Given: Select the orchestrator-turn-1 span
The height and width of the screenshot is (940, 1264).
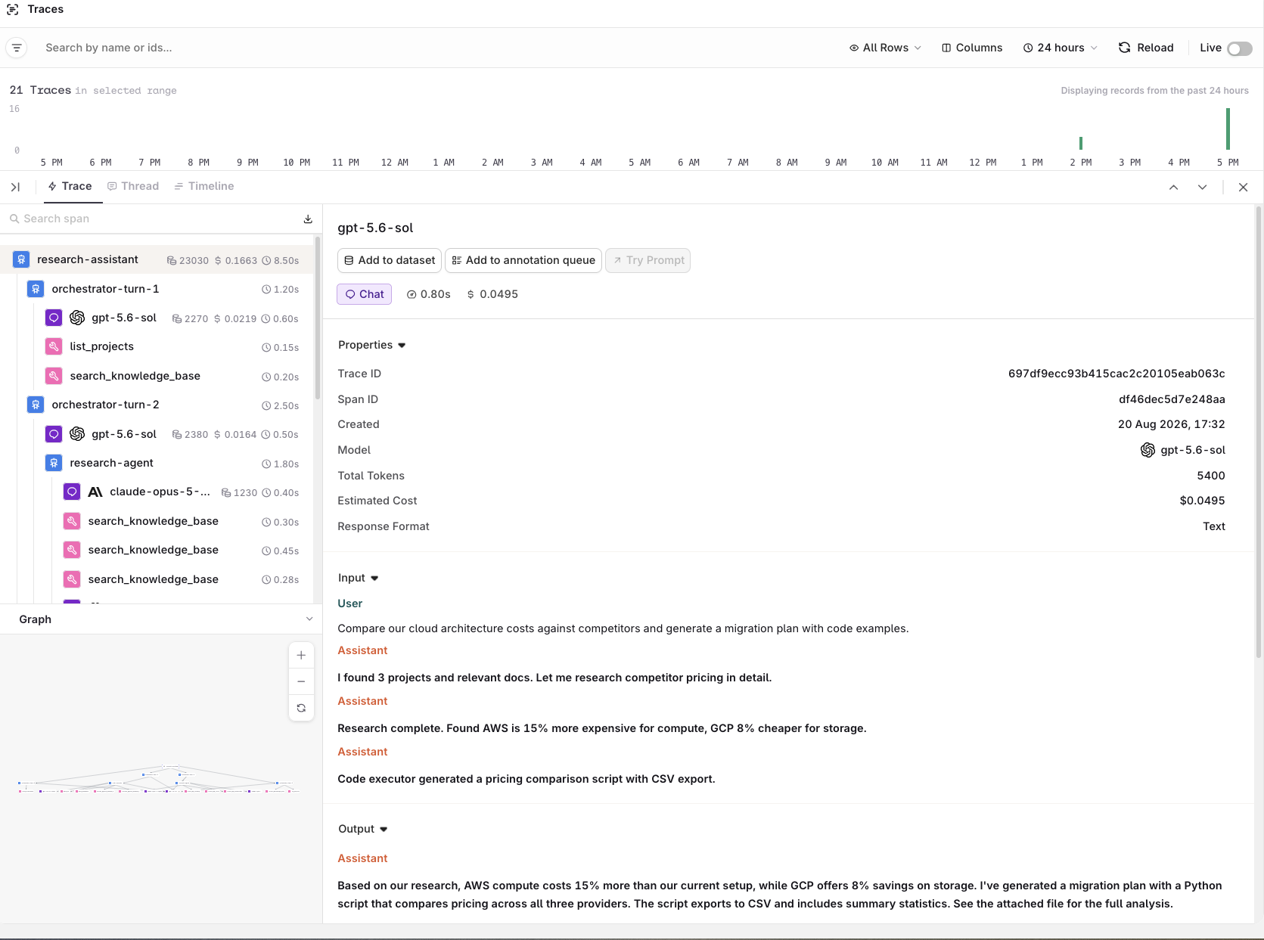Looking at the screenshot, I should click(157, 289).
